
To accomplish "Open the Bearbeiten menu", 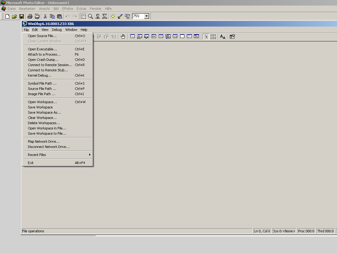I will tap(27, 9).
